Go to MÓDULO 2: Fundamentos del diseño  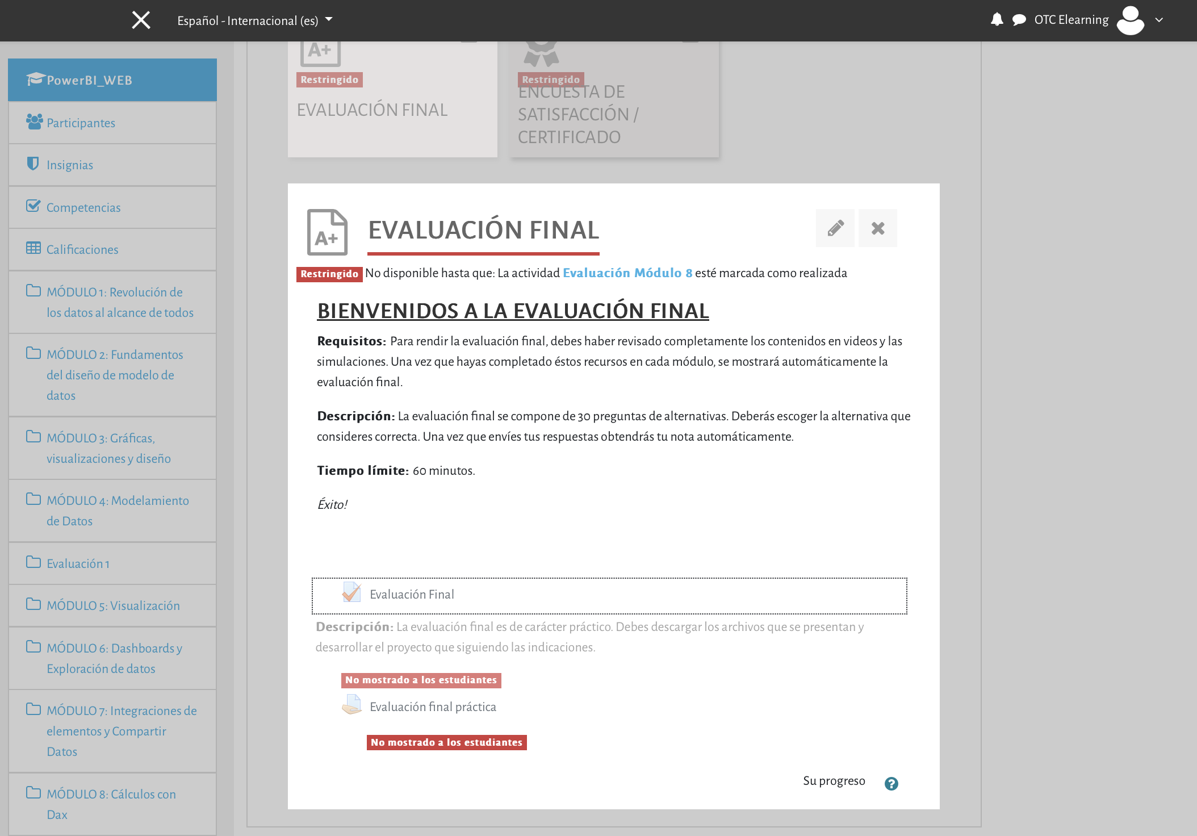coord(112,375)
